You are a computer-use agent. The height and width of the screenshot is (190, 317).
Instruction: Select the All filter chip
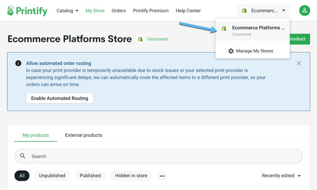(x=22, y=176)
